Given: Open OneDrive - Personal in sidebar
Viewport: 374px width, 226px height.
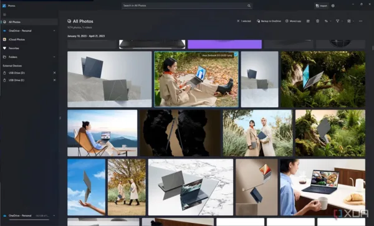Looking at the screenshot, I should tap(29, 31).
